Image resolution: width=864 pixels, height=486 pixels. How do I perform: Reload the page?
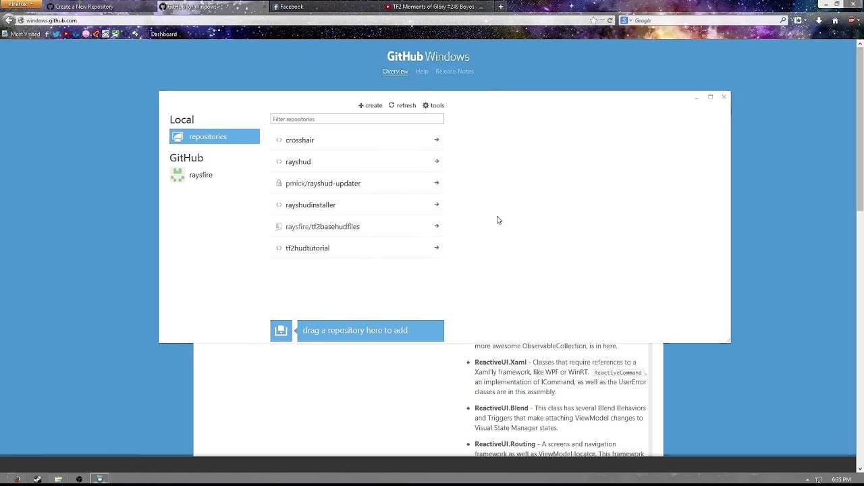click(610, 20)
